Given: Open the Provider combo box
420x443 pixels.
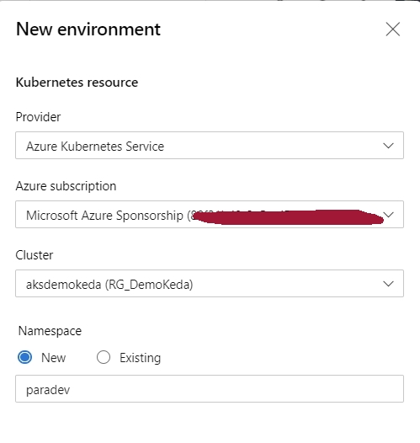Looking at the screenshot, I should click(x=210, y=145).
